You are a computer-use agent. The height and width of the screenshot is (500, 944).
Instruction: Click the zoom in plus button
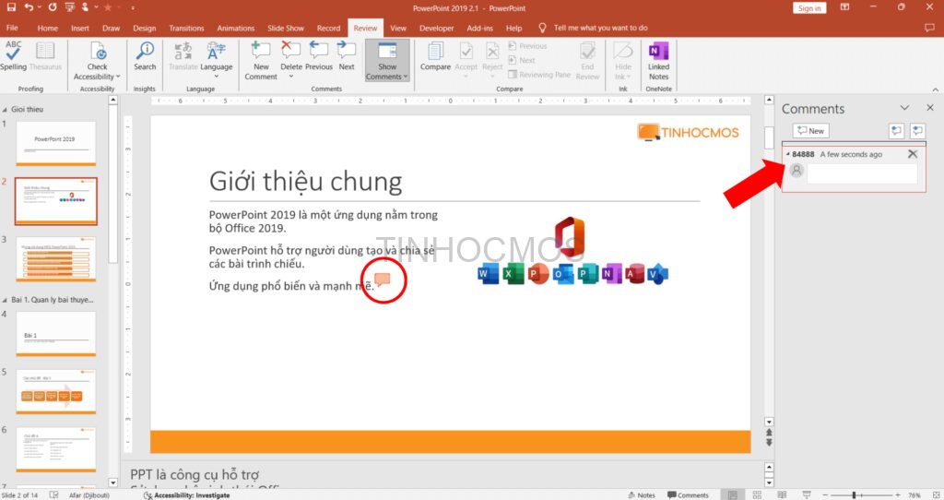898,495
